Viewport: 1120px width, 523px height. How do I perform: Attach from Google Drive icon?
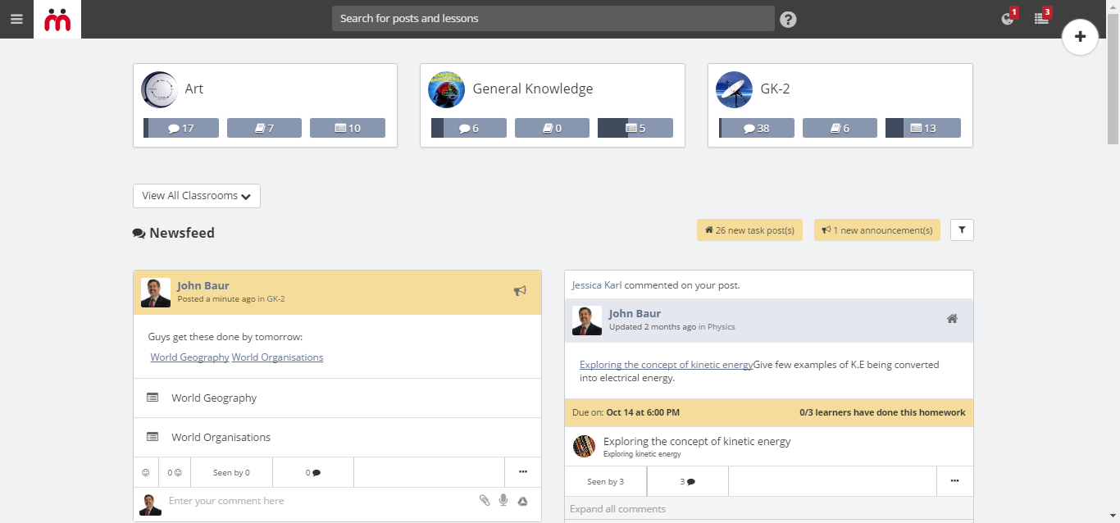point(522,501)
